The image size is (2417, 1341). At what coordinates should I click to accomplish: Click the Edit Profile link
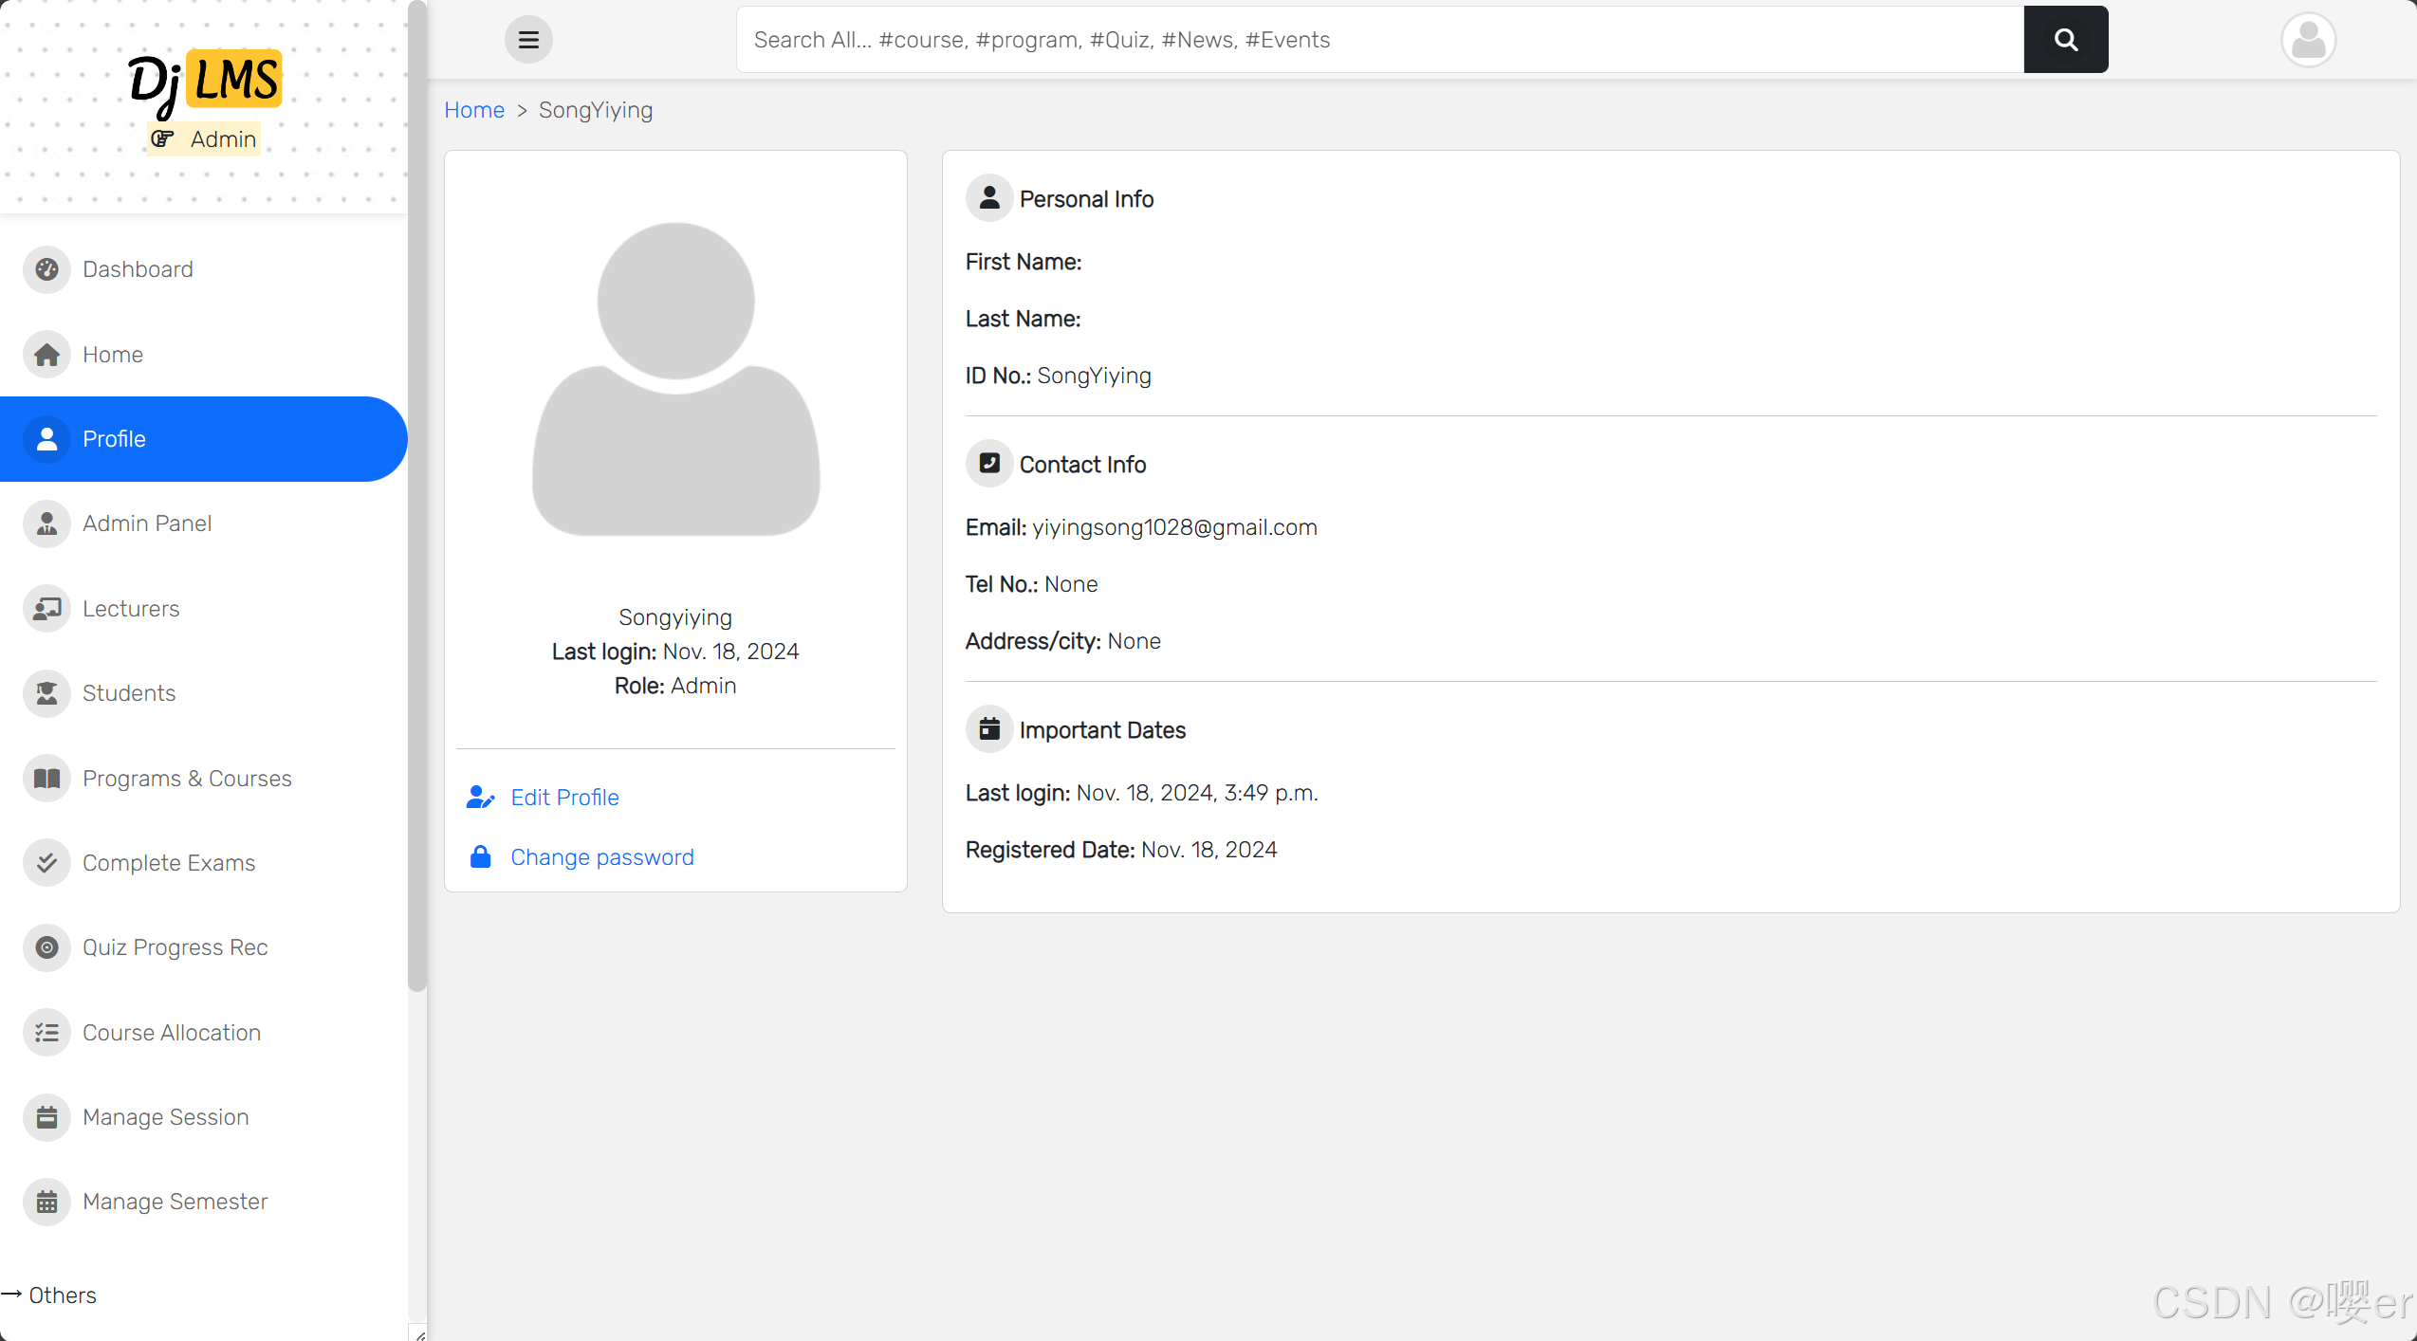pos(564,798)
